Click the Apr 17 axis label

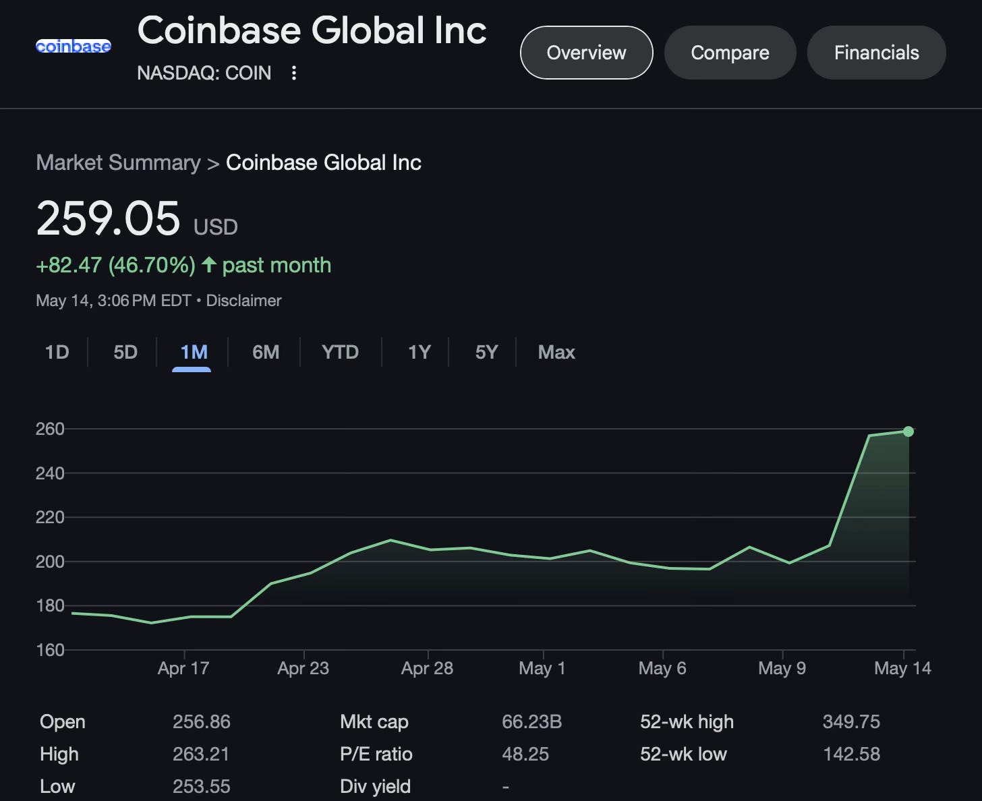tap(183, 668)
